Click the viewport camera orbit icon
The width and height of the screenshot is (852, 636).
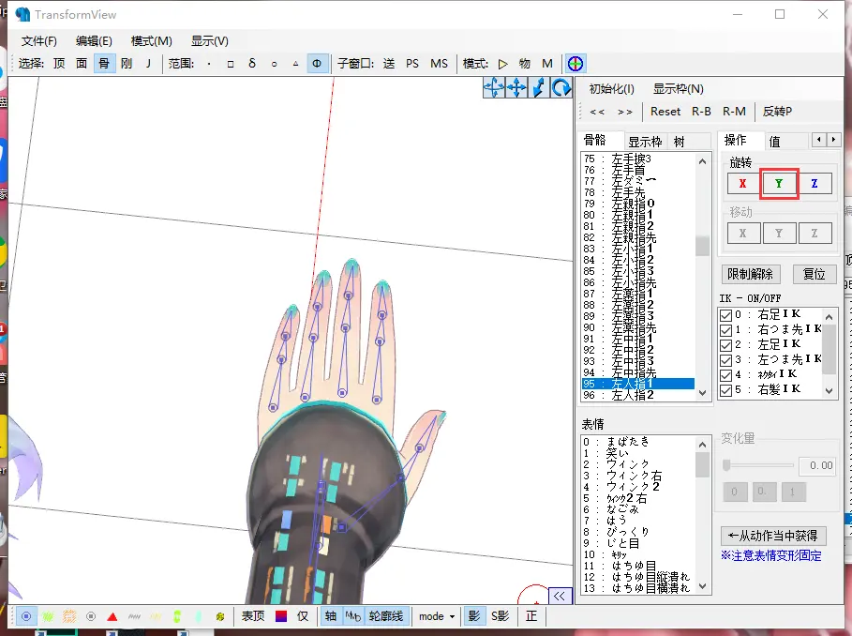point(493,87)
